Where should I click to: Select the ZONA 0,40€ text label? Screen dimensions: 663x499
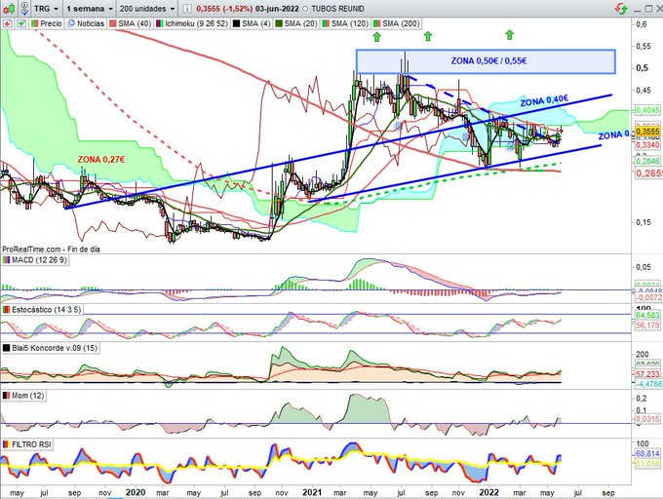tap(544, 101)
